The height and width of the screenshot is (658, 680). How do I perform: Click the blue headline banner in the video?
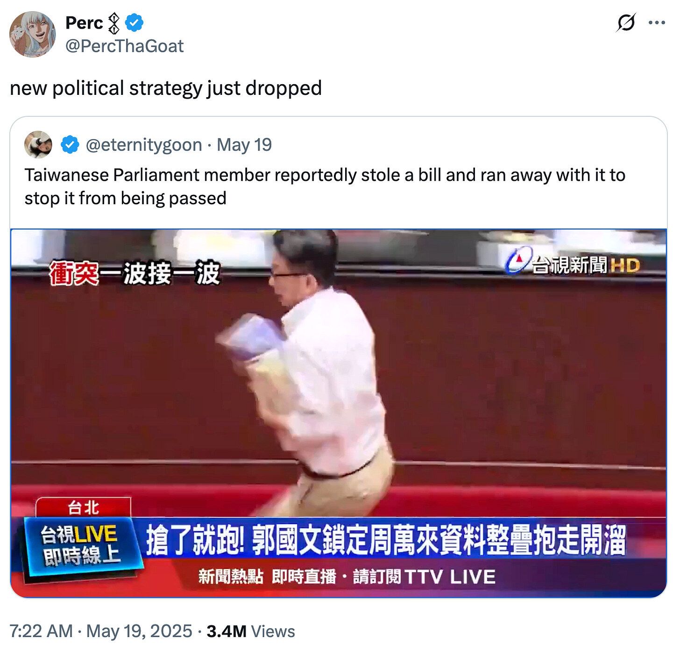pos(386,540)
